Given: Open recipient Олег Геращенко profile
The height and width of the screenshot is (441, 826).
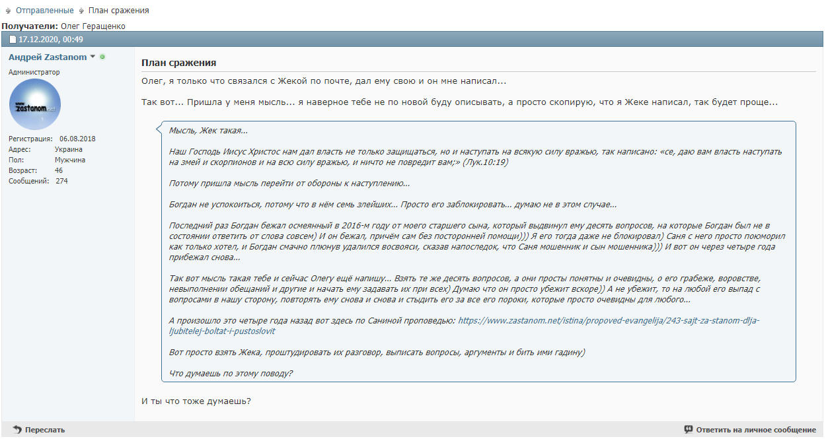Looking at the screenshot, I should click(93, 26).
